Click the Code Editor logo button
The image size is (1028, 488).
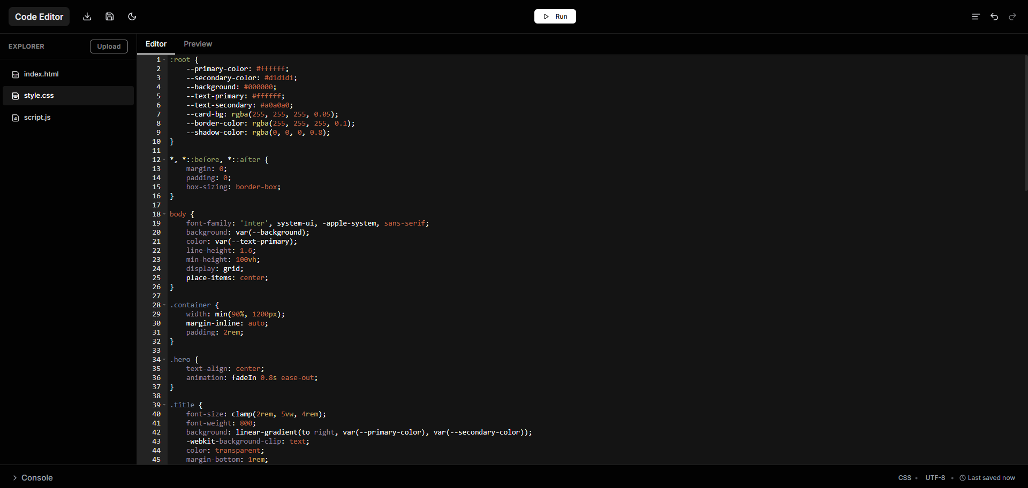pyautogui.click(x=39, y=17)
